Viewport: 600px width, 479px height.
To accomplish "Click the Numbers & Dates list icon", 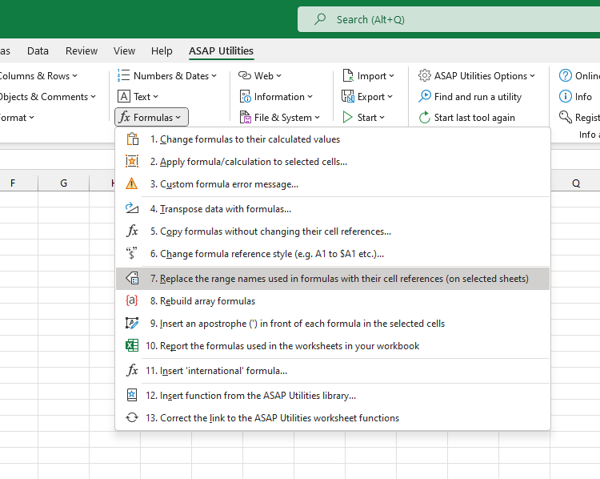I will [x=123, y=75].
